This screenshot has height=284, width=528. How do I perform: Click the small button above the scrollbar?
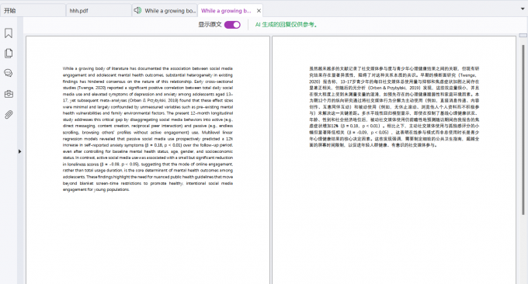pyautogui.click(x=523, y=36)
